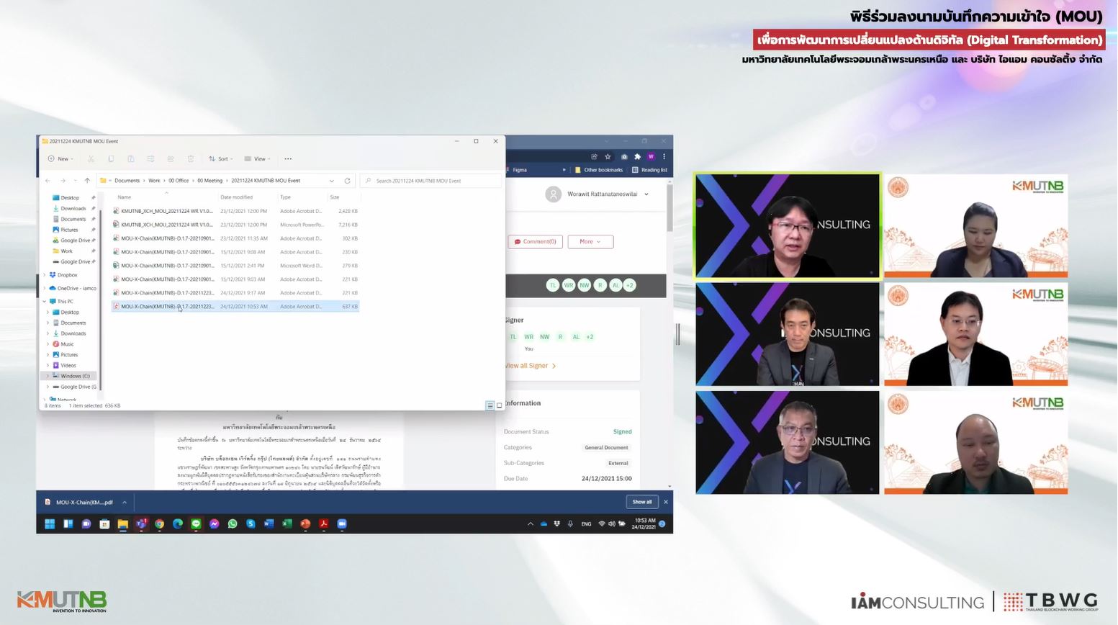Open the Reading list
The height and width of the screenshot is (625, 1118).
[649, 170]
